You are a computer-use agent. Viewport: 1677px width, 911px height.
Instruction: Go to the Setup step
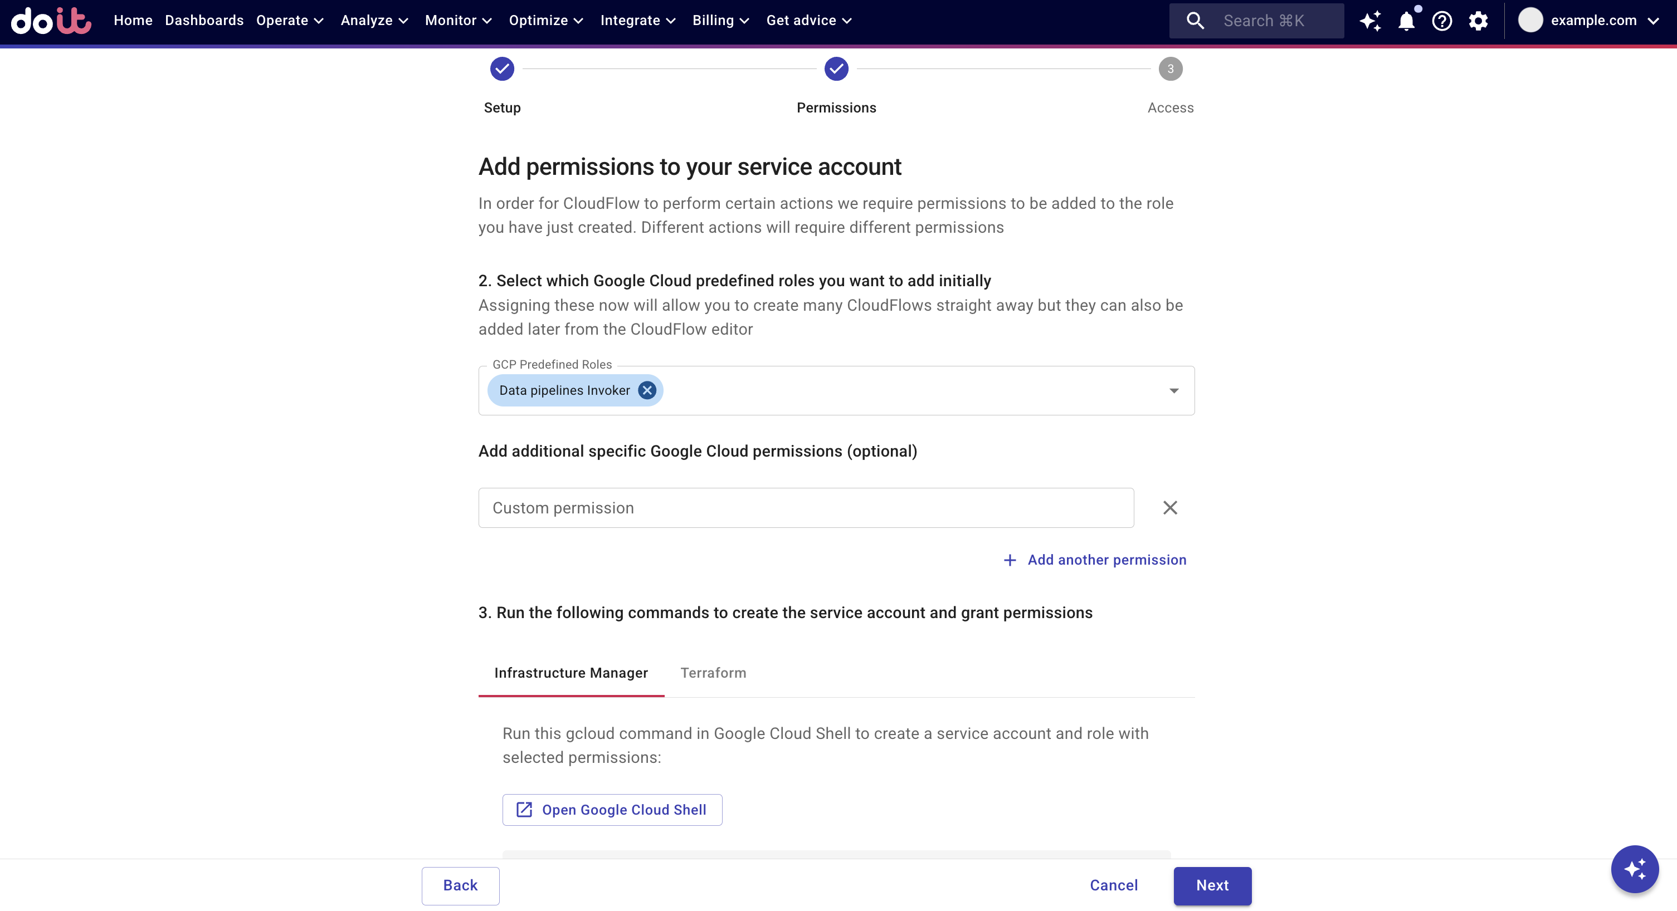coord(502,69)
